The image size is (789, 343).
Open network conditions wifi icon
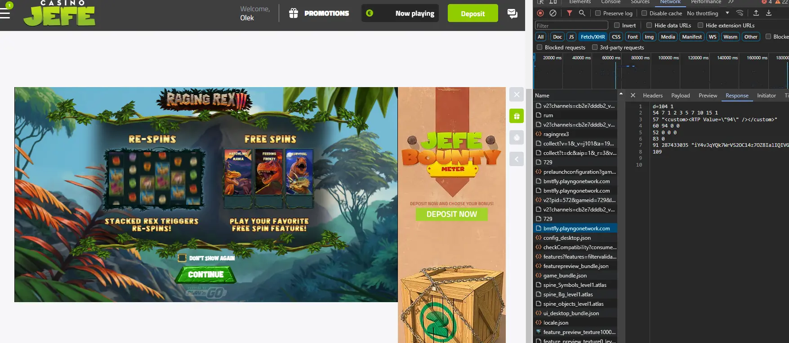click(740, 13)
